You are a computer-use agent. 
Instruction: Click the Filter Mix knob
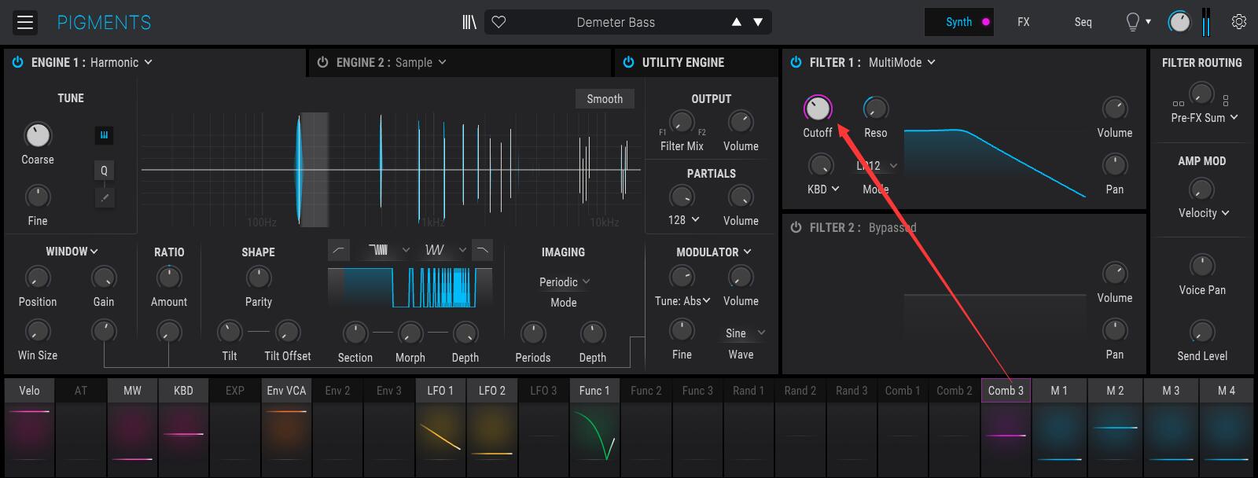tap(682, 122)
